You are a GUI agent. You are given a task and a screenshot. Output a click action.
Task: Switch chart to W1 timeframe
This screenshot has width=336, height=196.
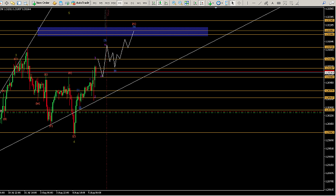(x=139, y=3)
